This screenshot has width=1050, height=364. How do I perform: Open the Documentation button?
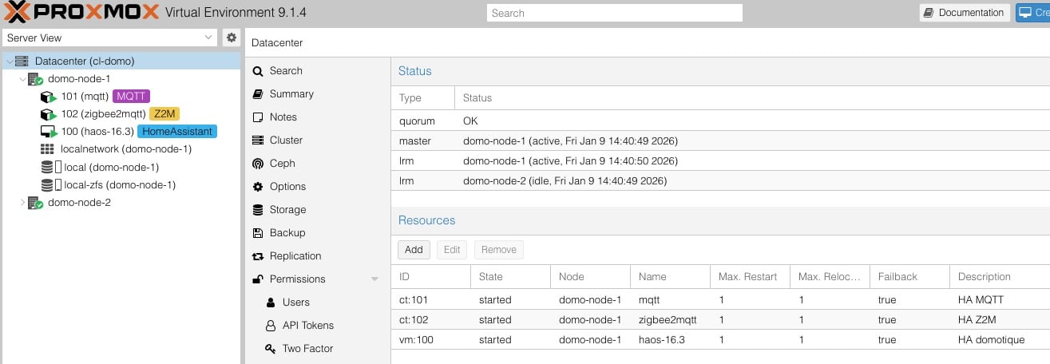(x=963, y=13)
